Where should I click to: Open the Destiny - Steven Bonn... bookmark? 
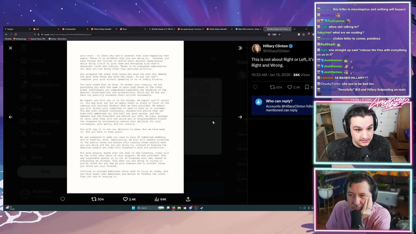(58, 39)
